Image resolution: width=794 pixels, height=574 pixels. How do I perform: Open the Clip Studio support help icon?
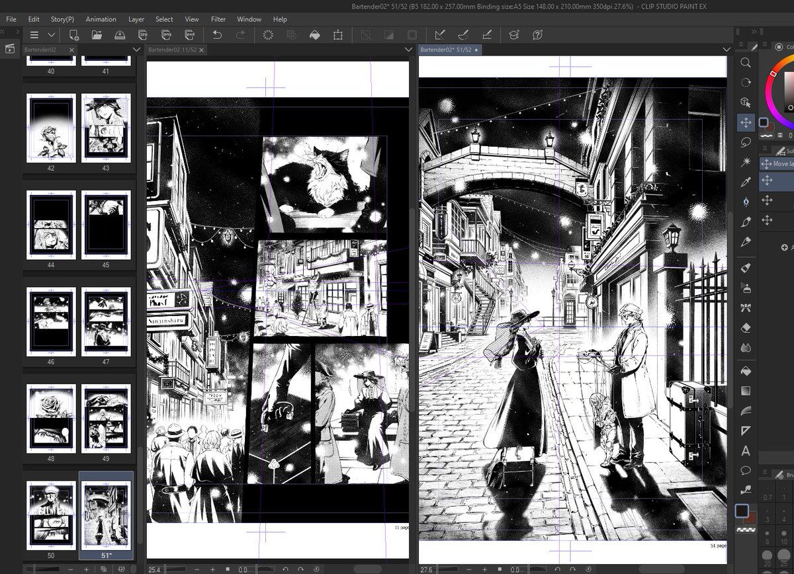537,35
